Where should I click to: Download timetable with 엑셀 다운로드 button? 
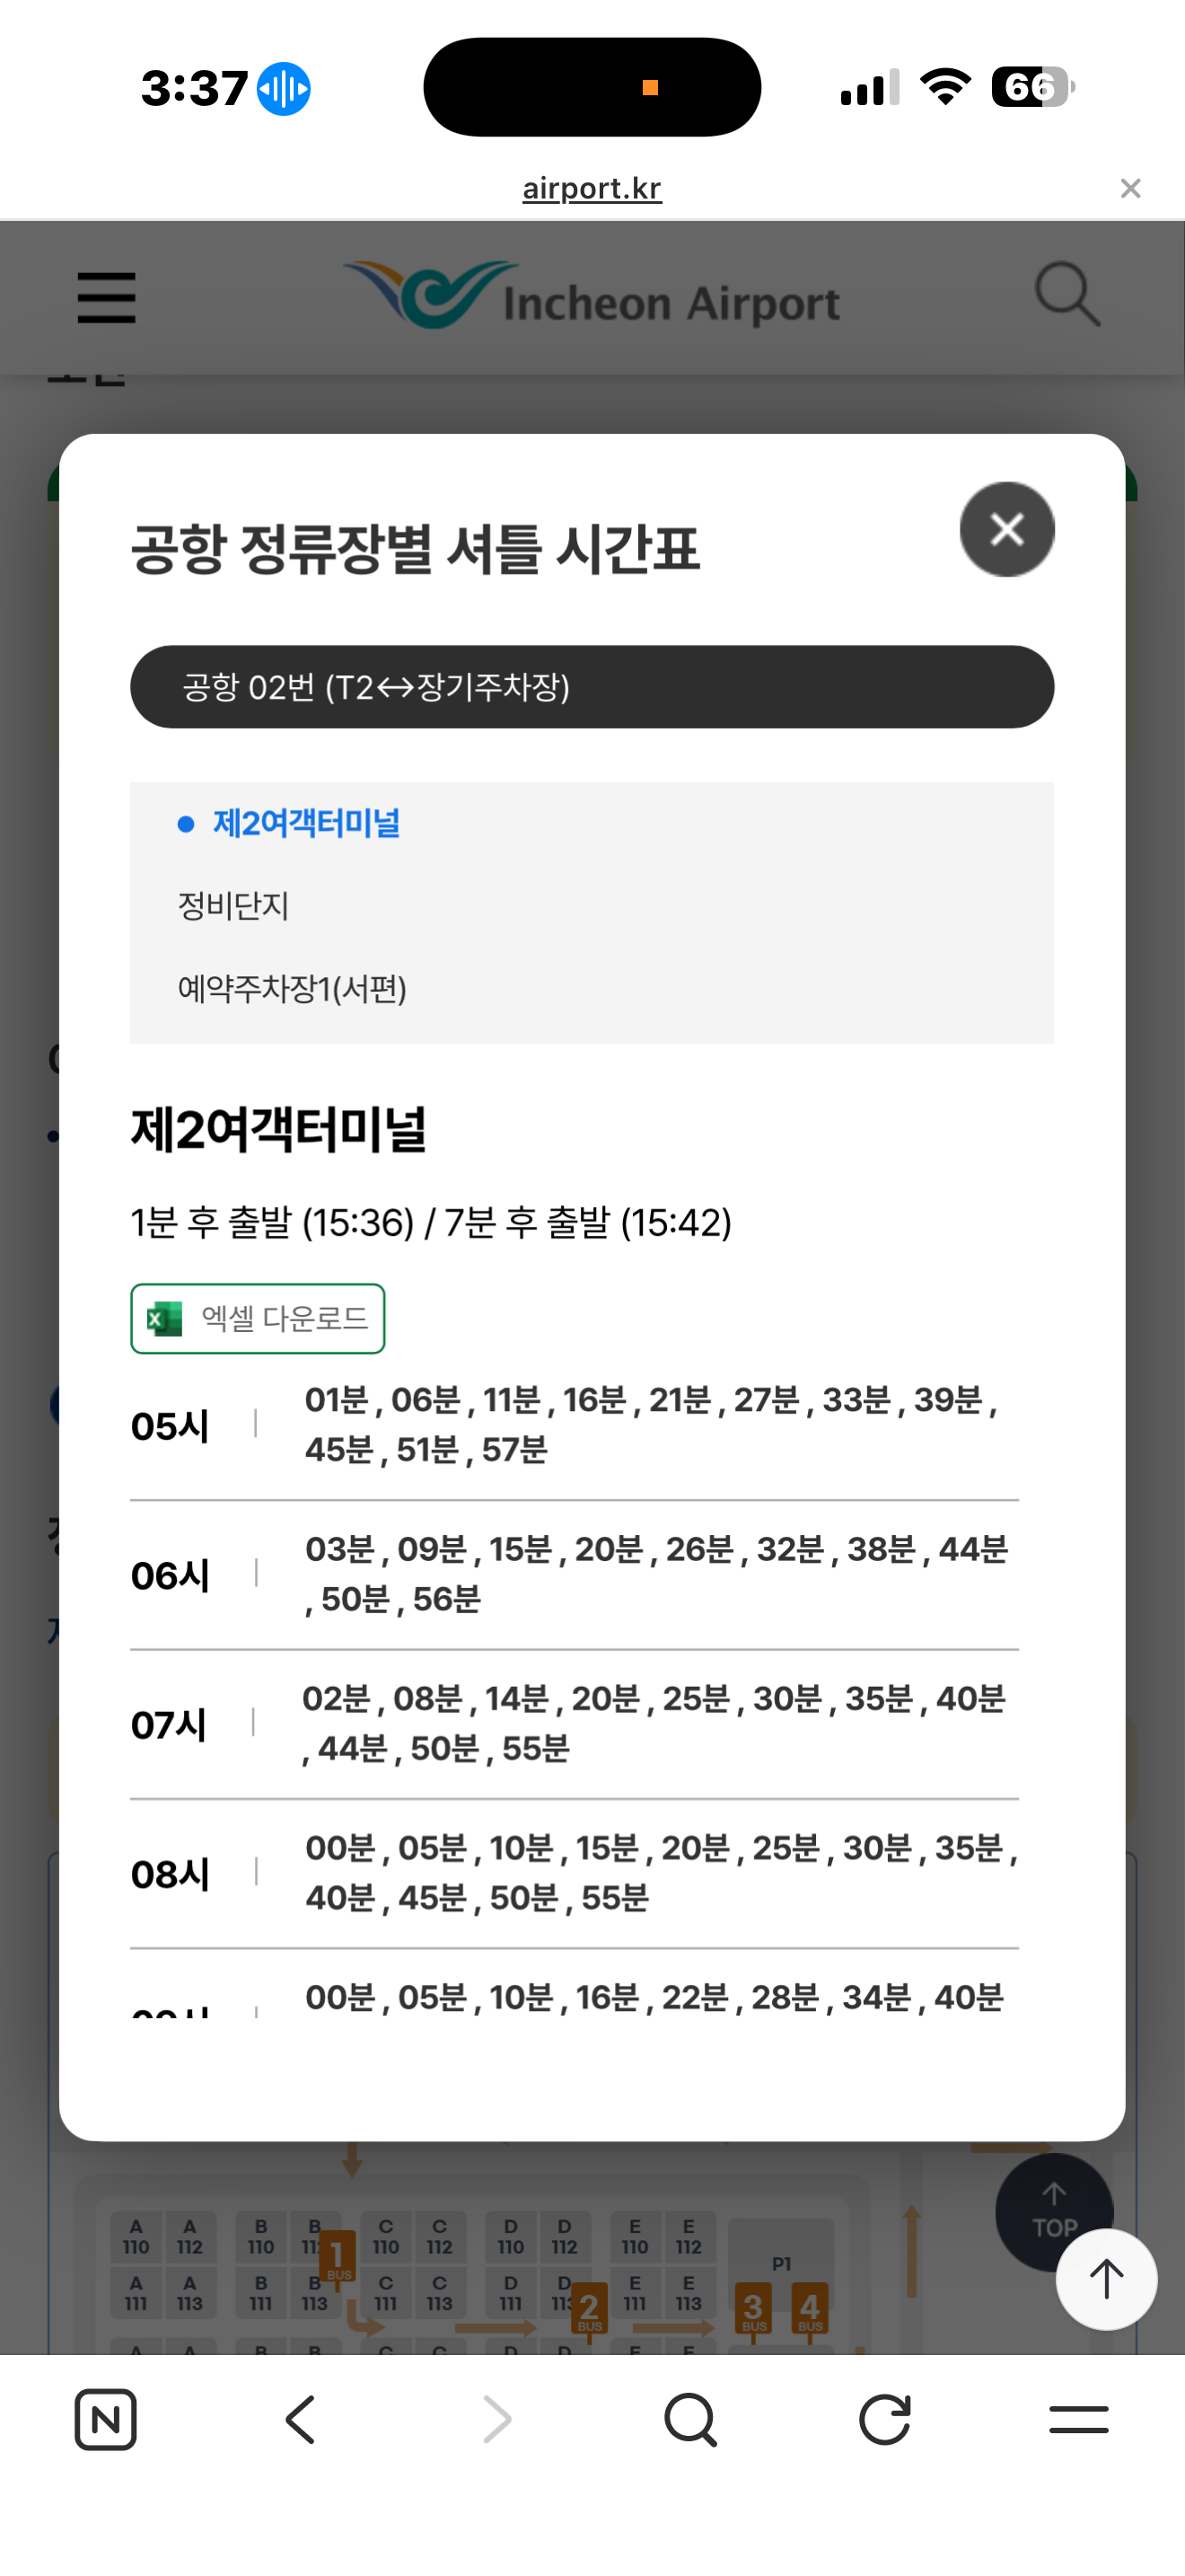pyautogui.click(x=258, y=1318)
